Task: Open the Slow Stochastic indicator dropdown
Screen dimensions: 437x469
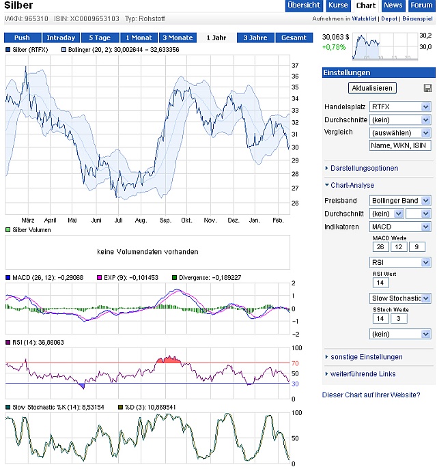Action: [x=399, y=298]
